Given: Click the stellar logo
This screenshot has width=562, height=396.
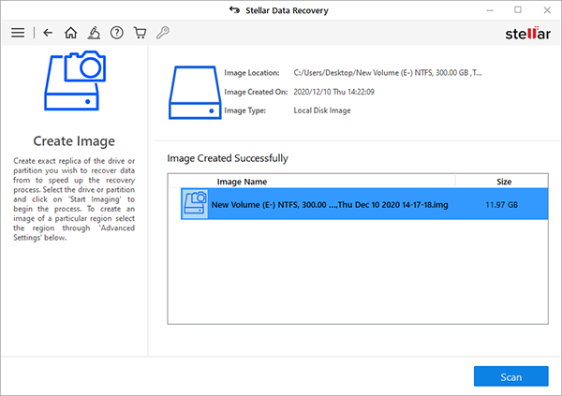Looking at the screenshot, I should 528,34.
